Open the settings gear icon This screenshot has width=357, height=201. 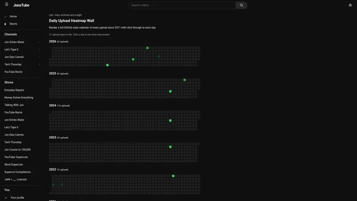350,5
